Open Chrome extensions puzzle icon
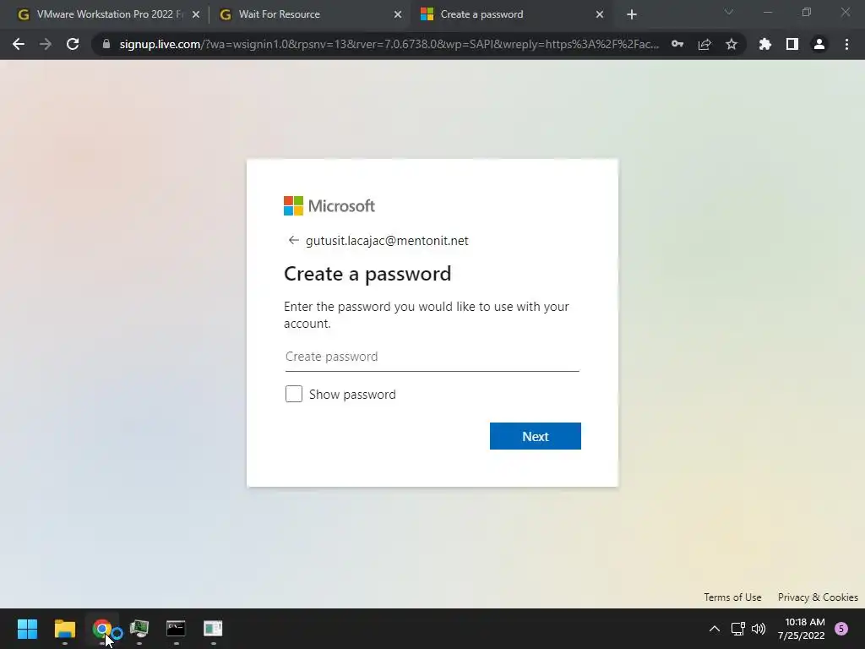Viewport: 865px width, 649px height. (x=765, y=44)
